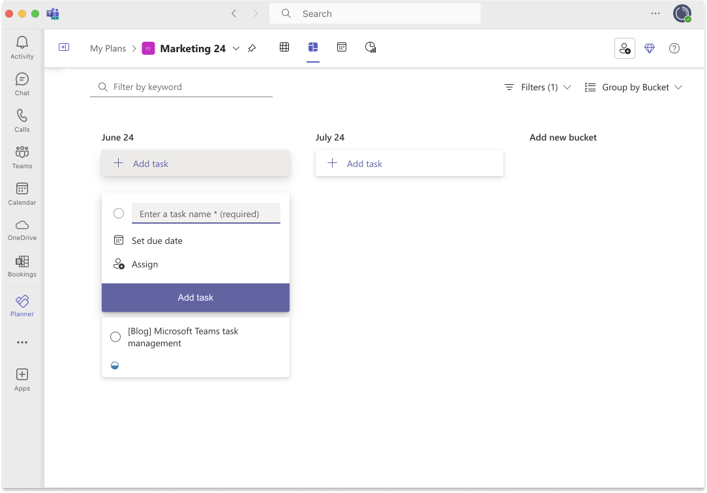Image resolution: width=707 pixels, height=493 pixels.
Task: Select the new task completion circle
Action: point(118,213)
